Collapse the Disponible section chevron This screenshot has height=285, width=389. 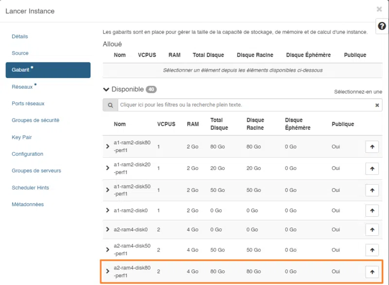tap(106, 90)
